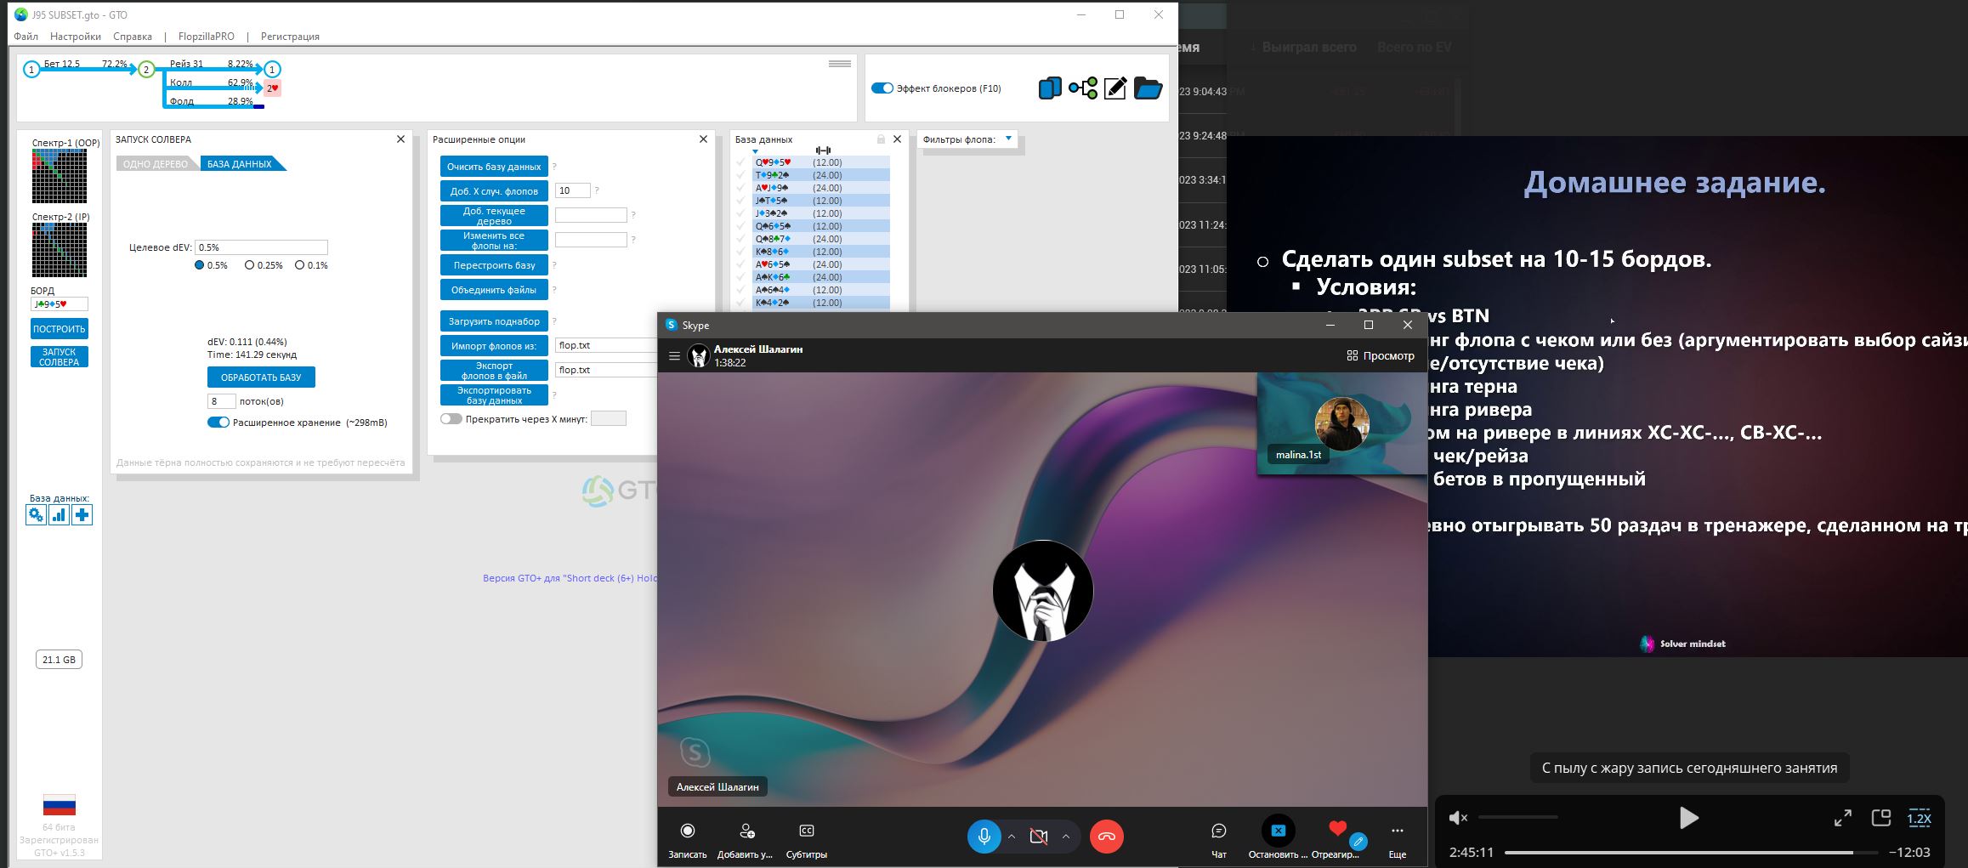Screen dimensions: 1968x868
Task: Open Спектр-2 (IP) range grid
Action: 60,250
